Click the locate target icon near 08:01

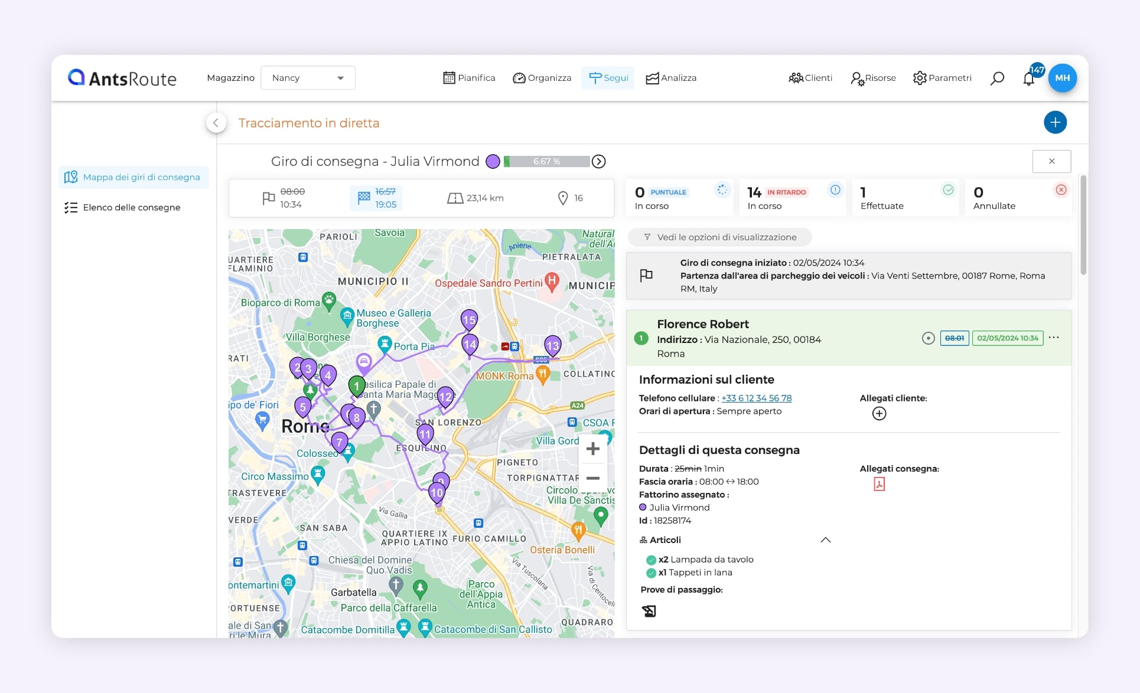pyautogui.click(x=929, y=338)
